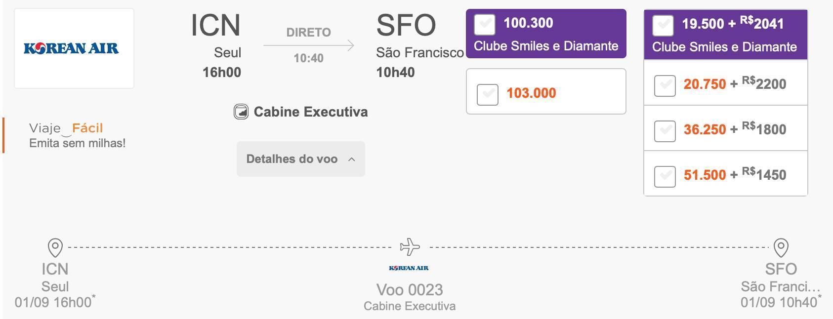This screenshot has width=833, height=319.
Task: Pick the 51.500 + R$1450 fare checkbox
Action: tap(665, 176)
